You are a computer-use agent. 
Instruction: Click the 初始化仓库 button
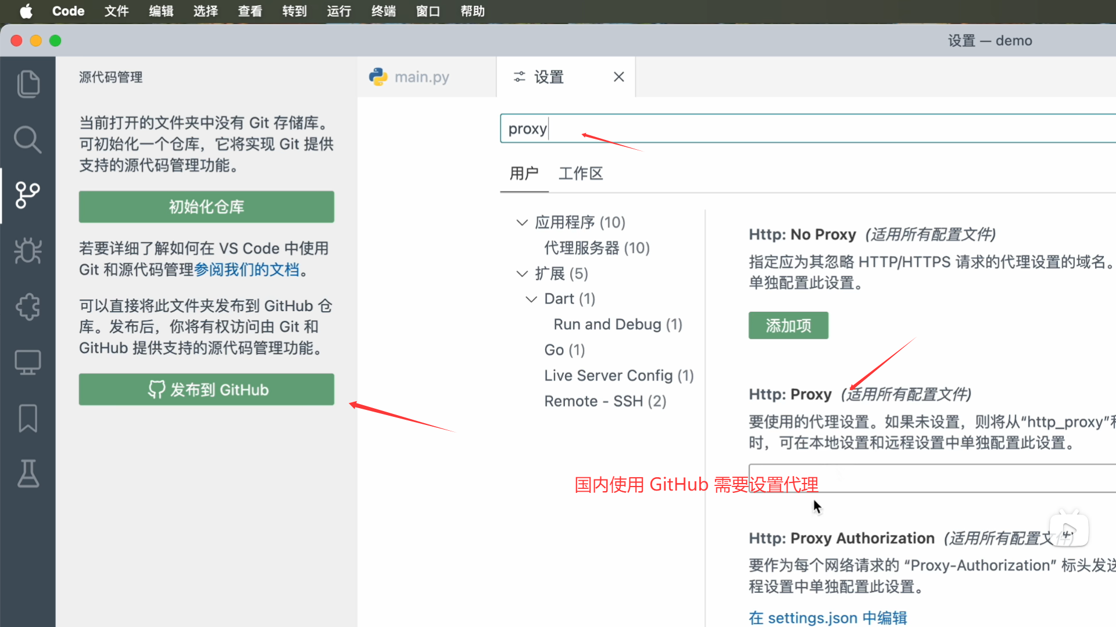point(206,207)
